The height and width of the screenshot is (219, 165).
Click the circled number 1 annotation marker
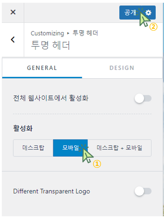[x=97, y=164]
